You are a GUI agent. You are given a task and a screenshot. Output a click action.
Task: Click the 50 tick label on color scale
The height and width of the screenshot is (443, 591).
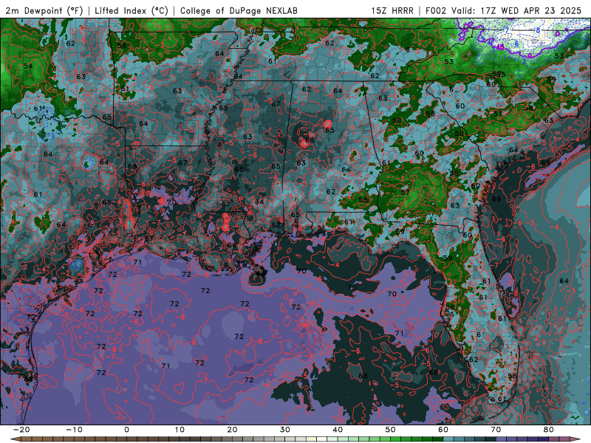coord(391,430)
